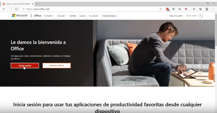Viewport: 217px width, 113px height.
Task: Expand the Todo Microsoft dropdown
Action: (176, 16)
